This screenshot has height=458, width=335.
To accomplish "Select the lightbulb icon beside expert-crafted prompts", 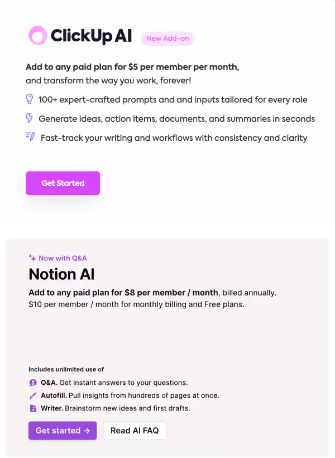I will click(x=30, y=99).
